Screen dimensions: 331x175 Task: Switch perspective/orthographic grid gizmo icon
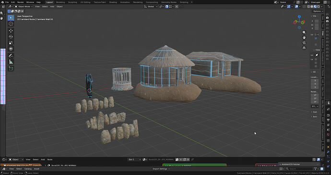click(304, 48)
